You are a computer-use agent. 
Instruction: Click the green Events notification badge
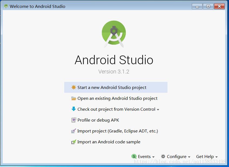click(x=134, y=156)
